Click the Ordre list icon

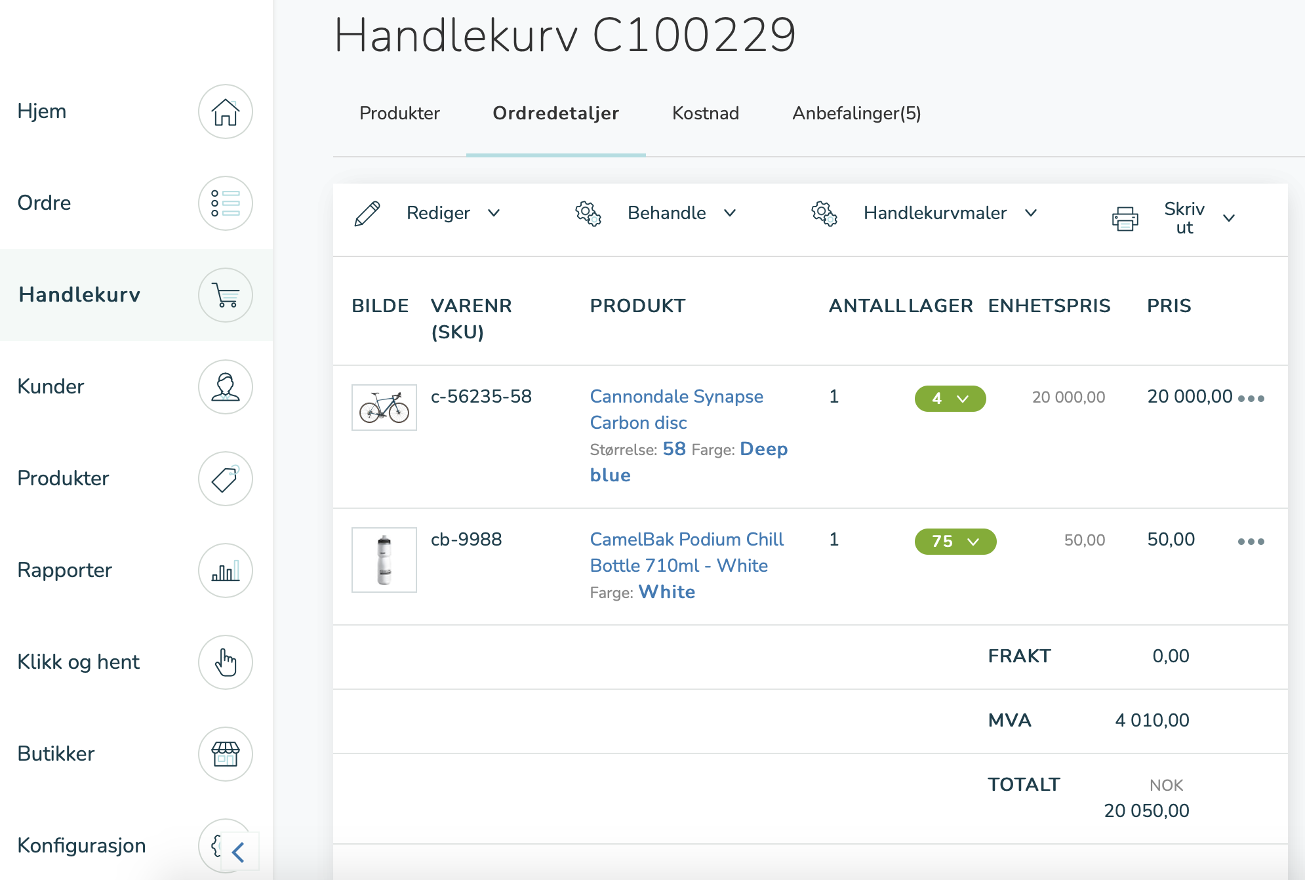click(226, 203)
